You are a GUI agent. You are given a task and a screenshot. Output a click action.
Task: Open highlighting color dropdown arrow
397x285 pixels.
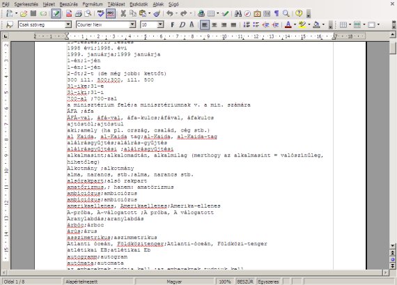tap(309, 24)
